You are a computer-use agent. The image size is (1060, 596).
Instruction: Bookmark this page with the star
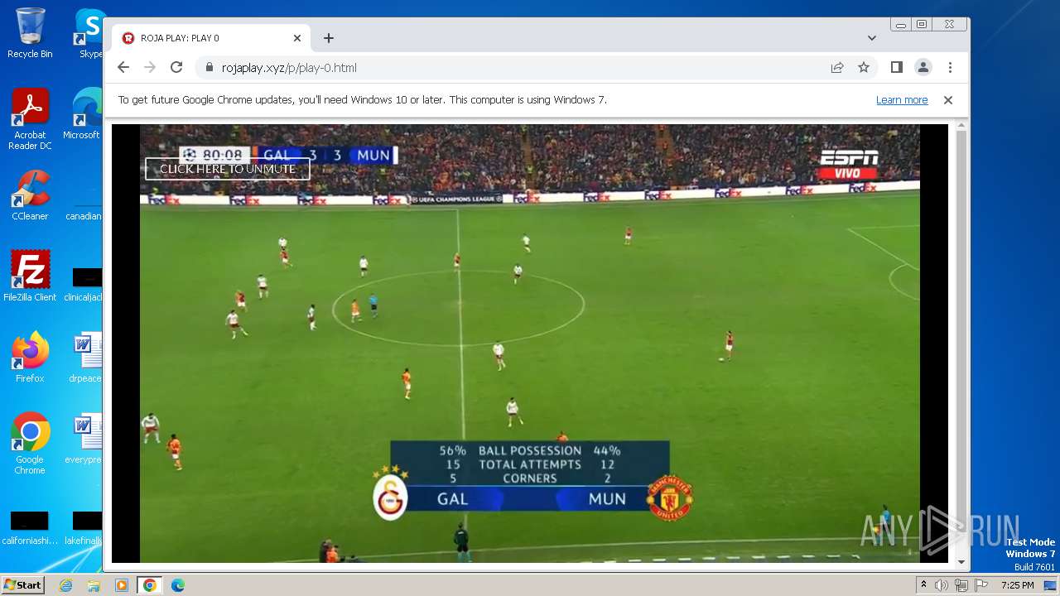[864, 68]
